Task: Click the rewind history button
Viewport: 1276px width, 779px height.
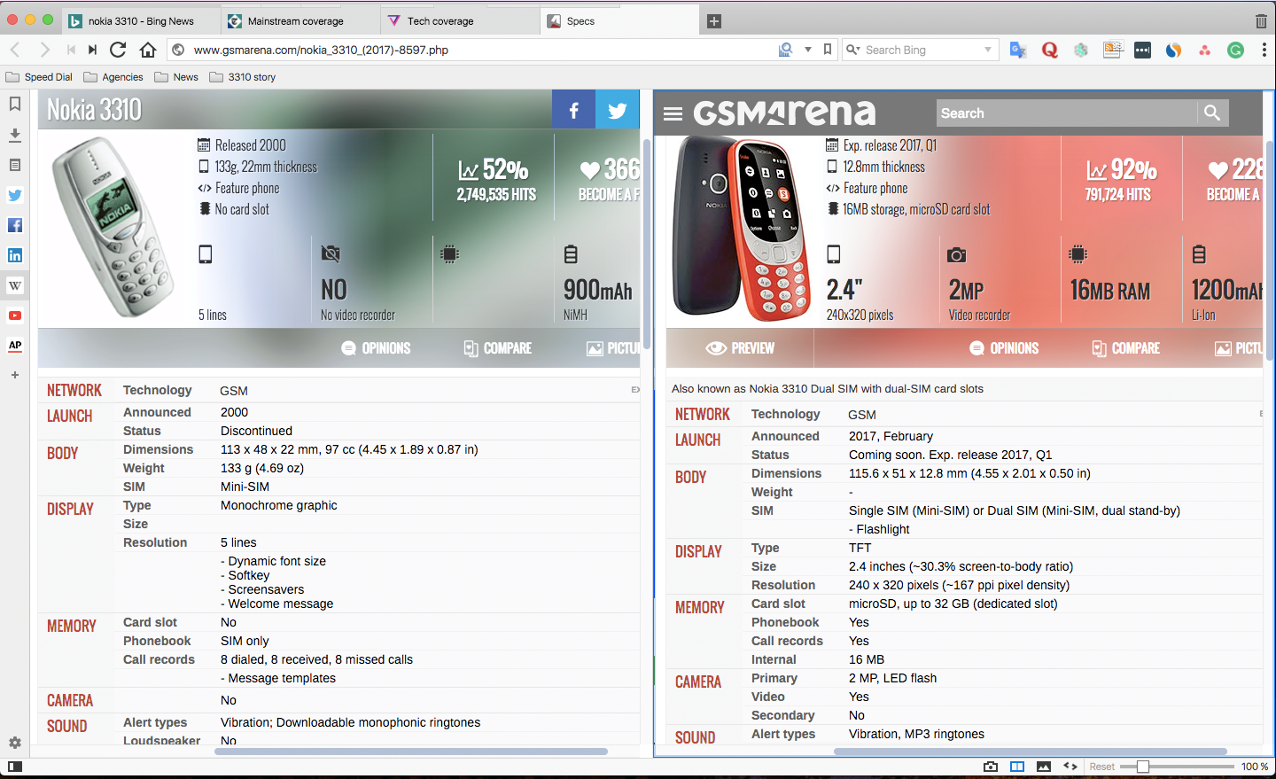Action: coord(71,50)
